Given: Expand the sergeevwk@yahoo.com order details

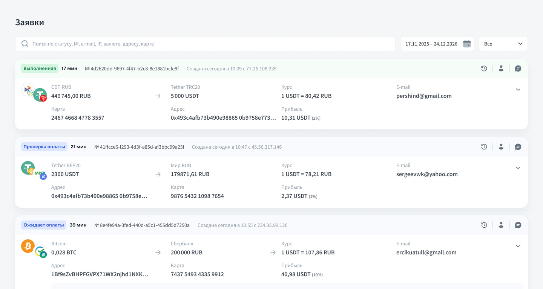Looking at the screenshot, I should [518, 168].
